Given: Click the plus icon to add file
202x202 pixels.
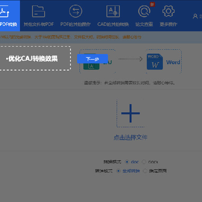Looking at the screenshot, I should pyautogui.click(x=130, y=113).
